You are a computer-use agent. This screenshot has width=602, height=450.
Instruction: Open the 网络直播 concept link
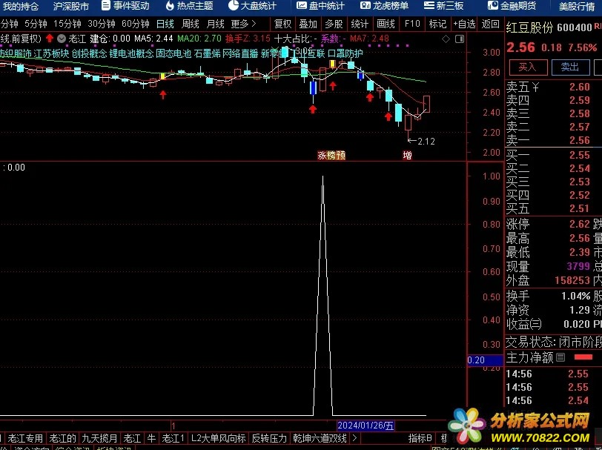point(240,53)
